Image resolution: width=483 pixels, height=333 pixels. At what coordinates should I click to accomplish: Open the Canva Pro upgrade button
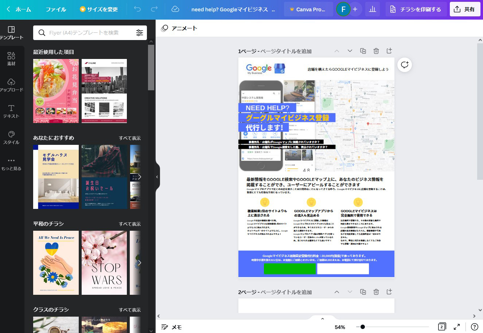308,9
